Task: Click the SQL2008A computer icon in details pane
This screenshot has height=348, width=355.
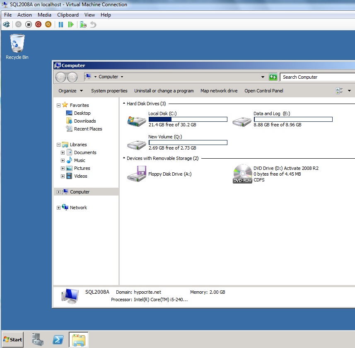Action: pyautogui.click(x=70, y=296)
